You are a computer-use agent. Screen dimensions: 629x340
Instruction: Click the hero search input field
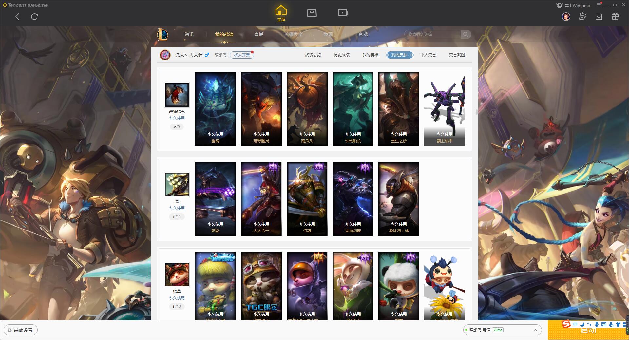(433, 34)
